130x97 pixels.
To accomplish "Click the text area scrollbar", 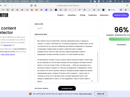I will click(98, 67).
